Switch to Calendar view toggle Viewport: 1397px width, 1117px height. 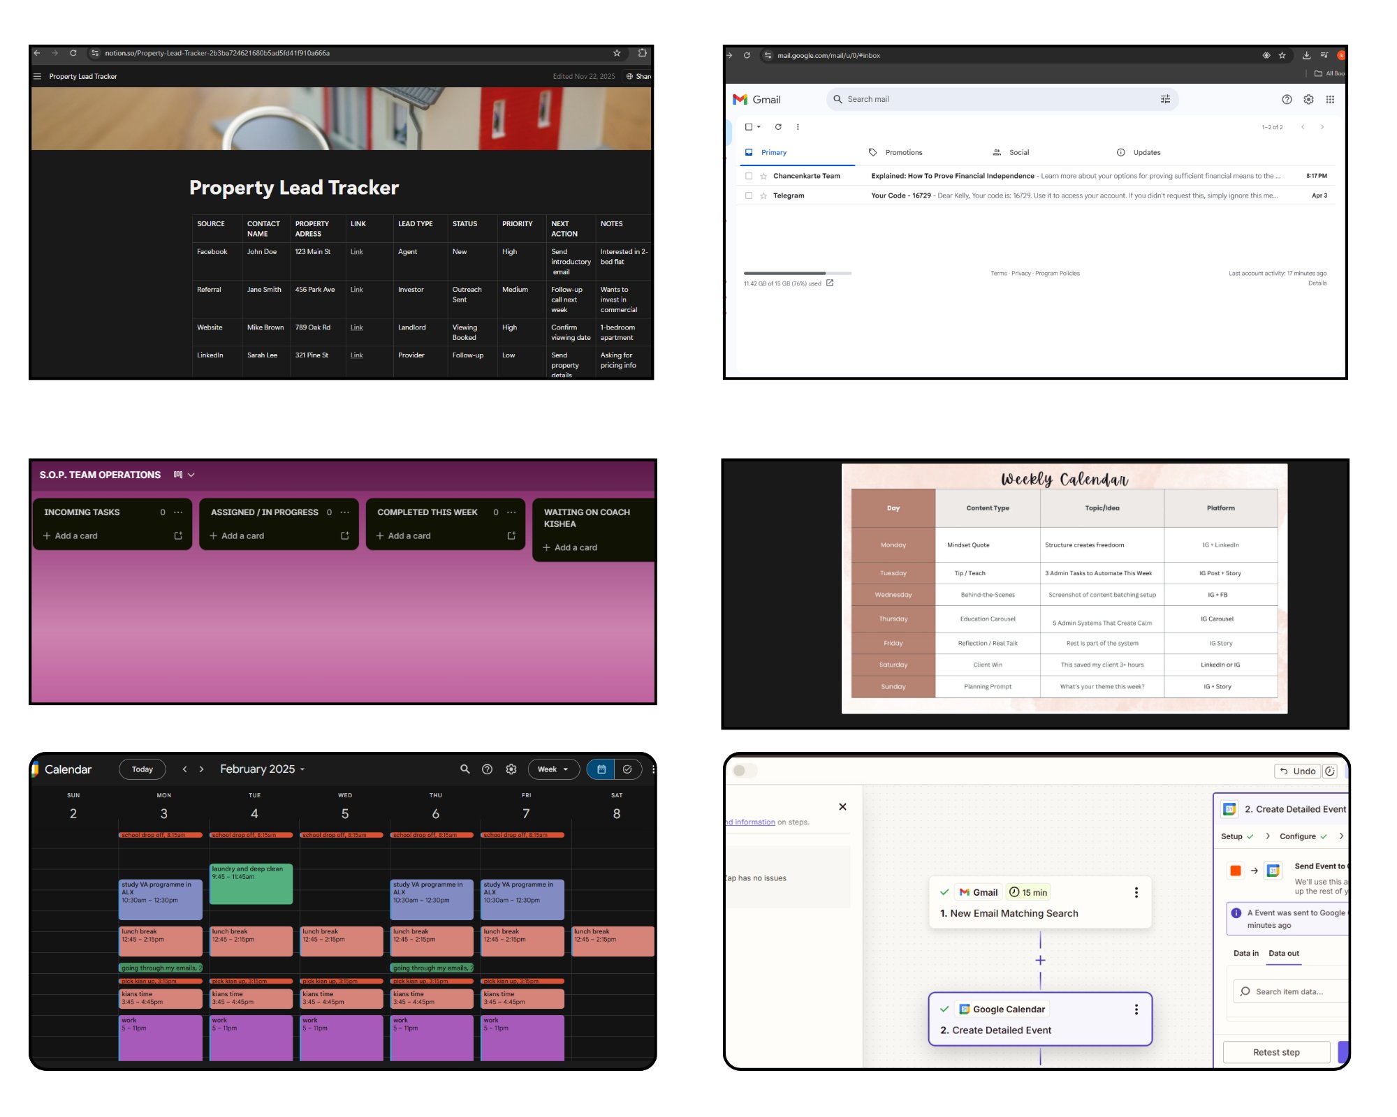tap(601, 769)
